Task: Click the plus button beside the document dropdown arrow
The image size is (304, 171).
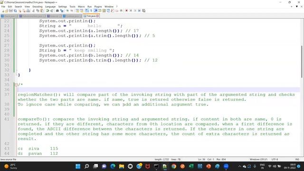Action: pyautogui.click(x=291, y=7)
